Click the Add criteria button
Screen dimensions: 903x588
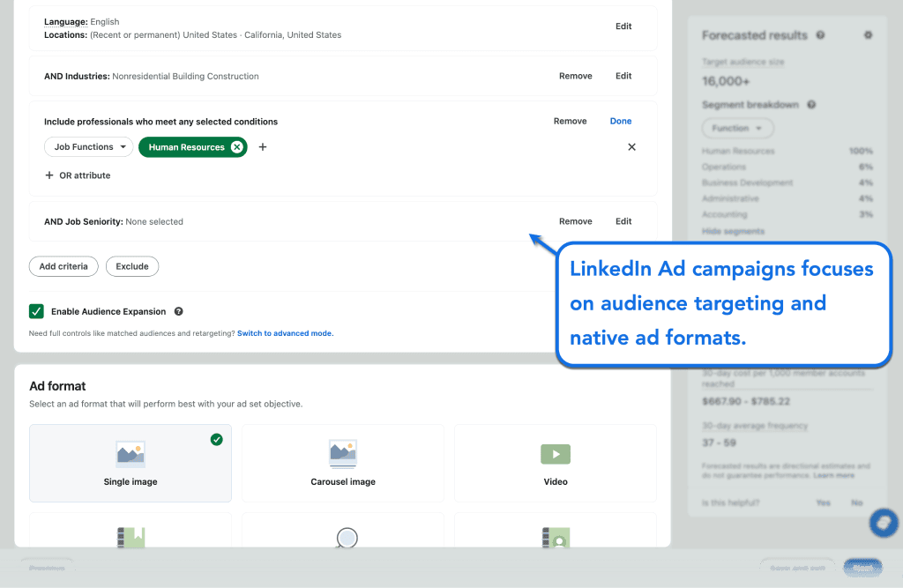pos(63,266)
